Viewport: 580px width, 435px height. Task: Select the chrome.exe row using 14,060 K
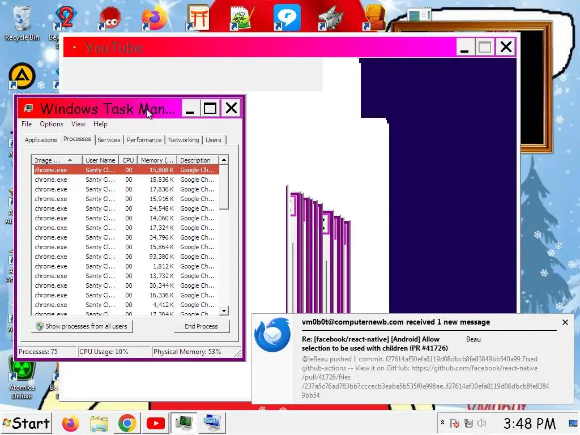pyautogui.click(x=126, y=218)
